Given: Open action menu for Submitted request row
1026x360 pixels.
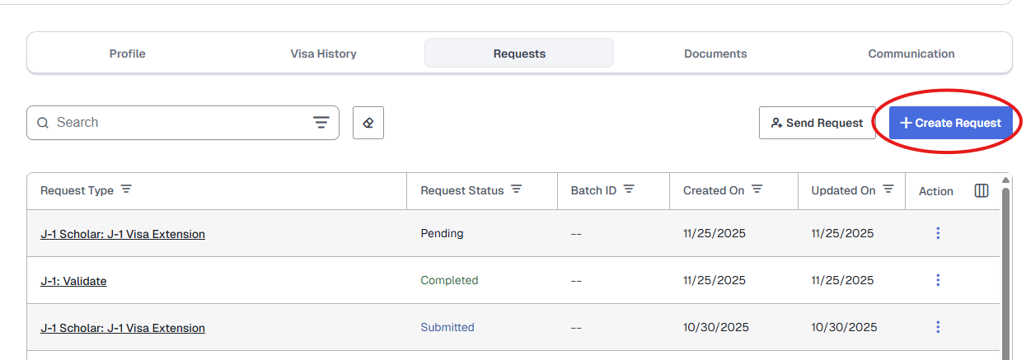Looking at the screenshot, I should 938,327.
